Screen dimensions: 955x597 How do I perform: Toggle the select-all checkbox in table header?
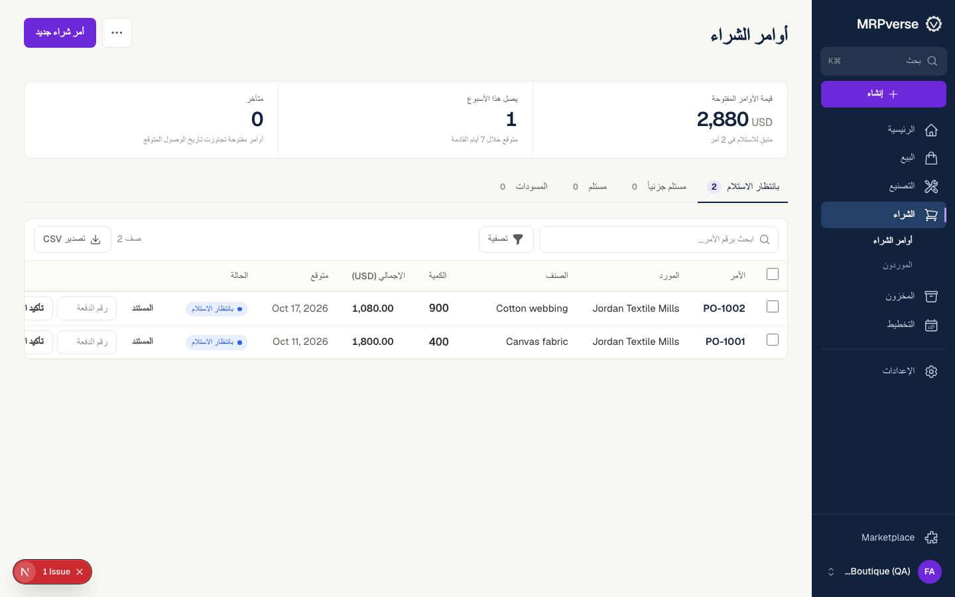point(773,274)
